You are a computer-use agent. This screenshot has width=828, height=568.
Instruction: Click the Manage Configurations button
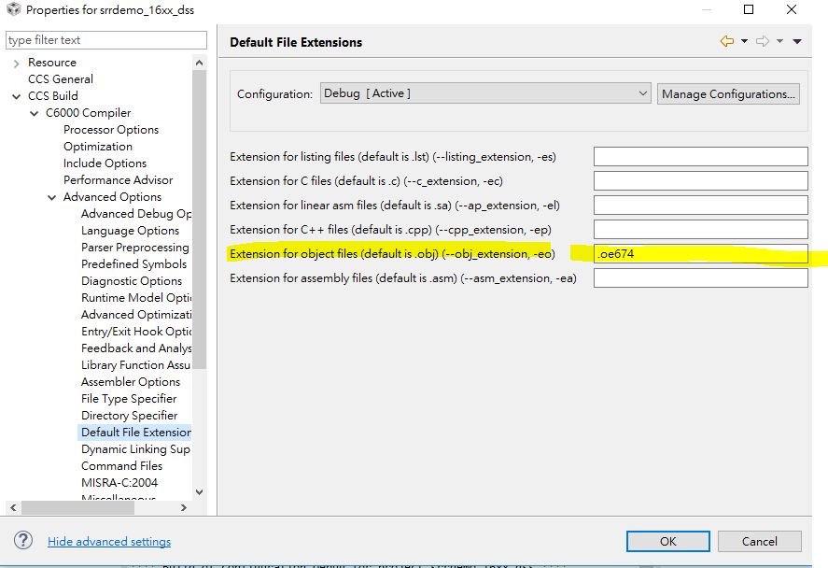(728, 93)
